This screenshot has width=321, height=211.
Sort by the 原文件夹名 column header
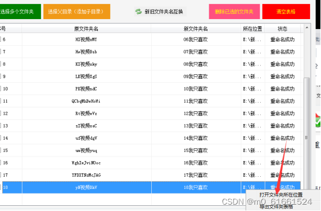(86, 29)
